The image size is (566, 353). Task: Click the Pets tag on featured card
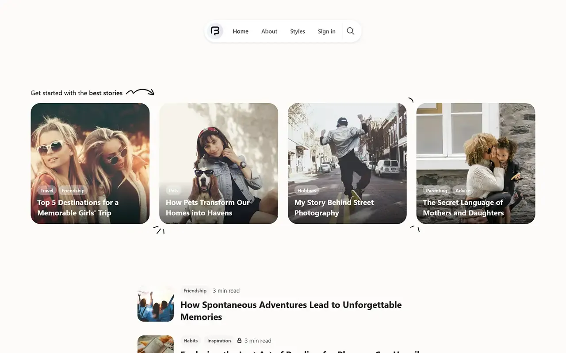[x=173, y=191]
